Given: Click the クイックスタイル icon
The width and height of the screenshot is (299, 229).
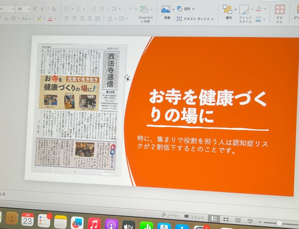Looking at the screenshot, I should 244,10.
